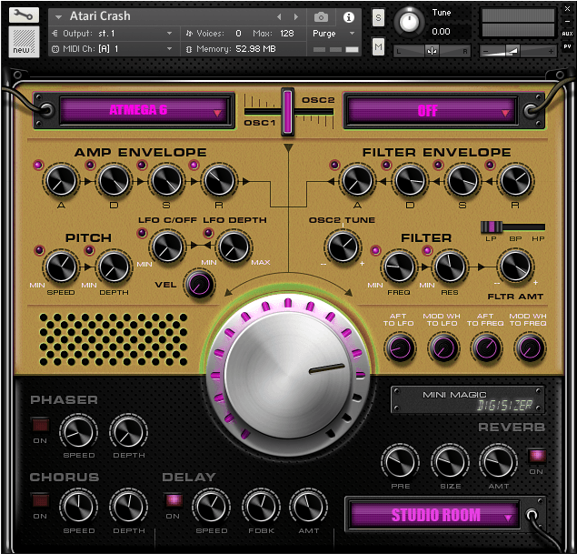This screenshot has width=577, height=554.
Task: Toggle the Mute M button
Action: point(378,46)
